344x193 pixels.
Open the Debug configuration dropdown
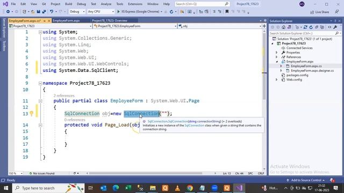coord(77,12)
